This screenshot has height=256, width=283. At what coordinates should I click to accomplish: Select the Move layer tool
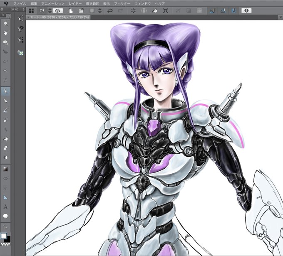click(x=5, y=52)
